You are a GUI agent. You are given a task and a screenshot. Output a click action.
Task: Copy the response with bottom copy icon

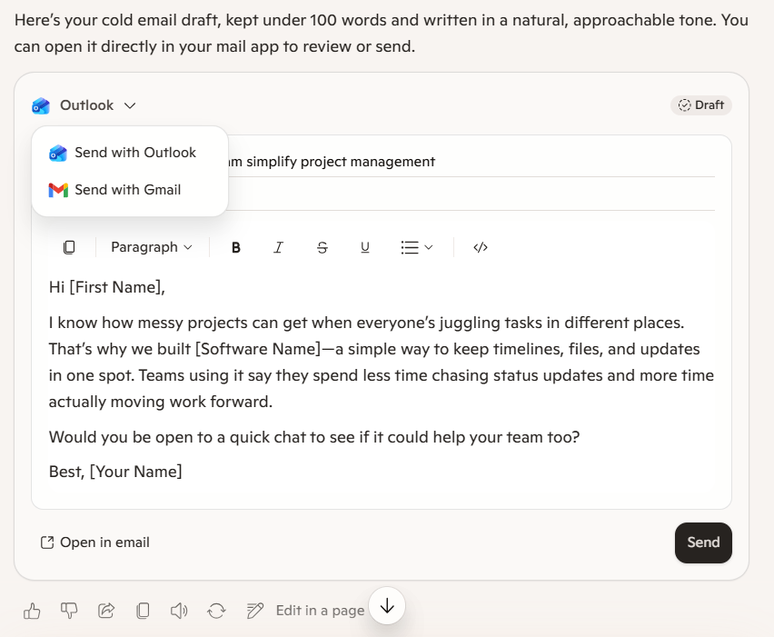coord(143,611)
